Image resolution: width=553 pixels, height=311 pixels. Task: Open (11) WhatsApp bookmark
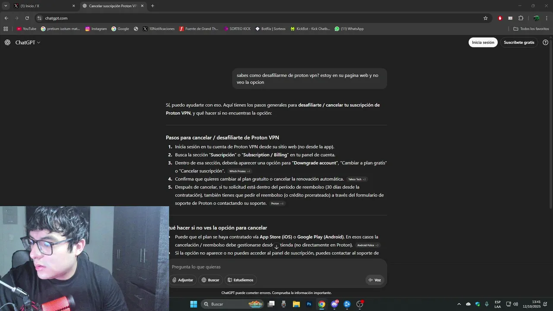click(x=349, y=29)
